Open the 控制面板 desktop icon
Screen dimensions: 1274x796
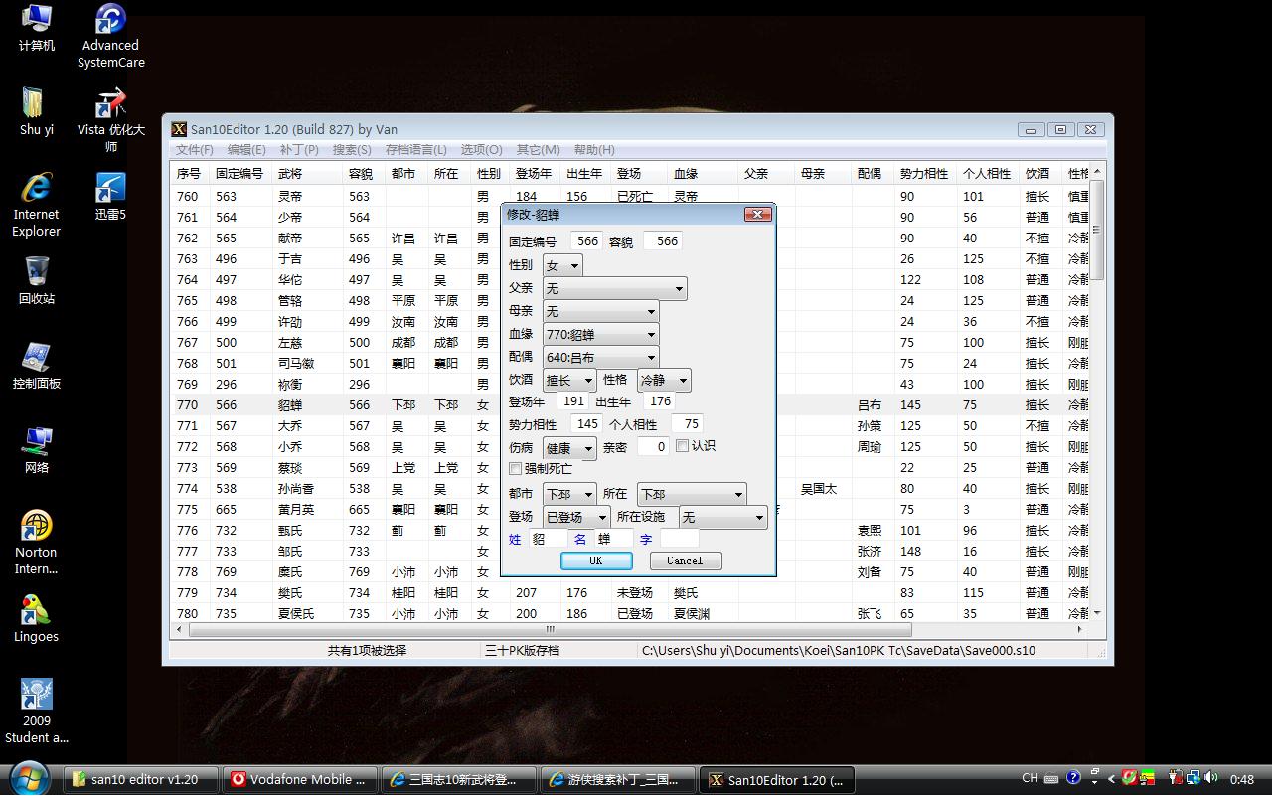click(36, 360)
